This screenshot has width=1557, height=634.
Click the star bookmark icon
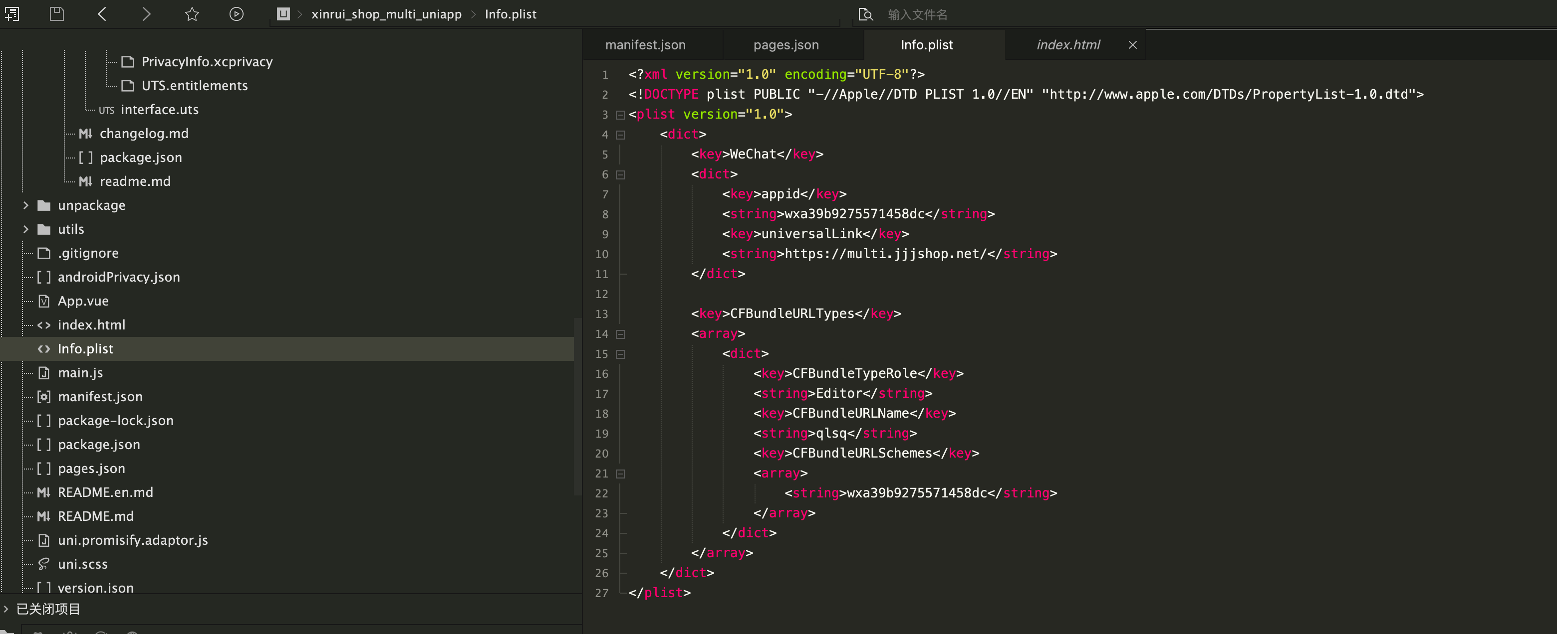[192, 14]
